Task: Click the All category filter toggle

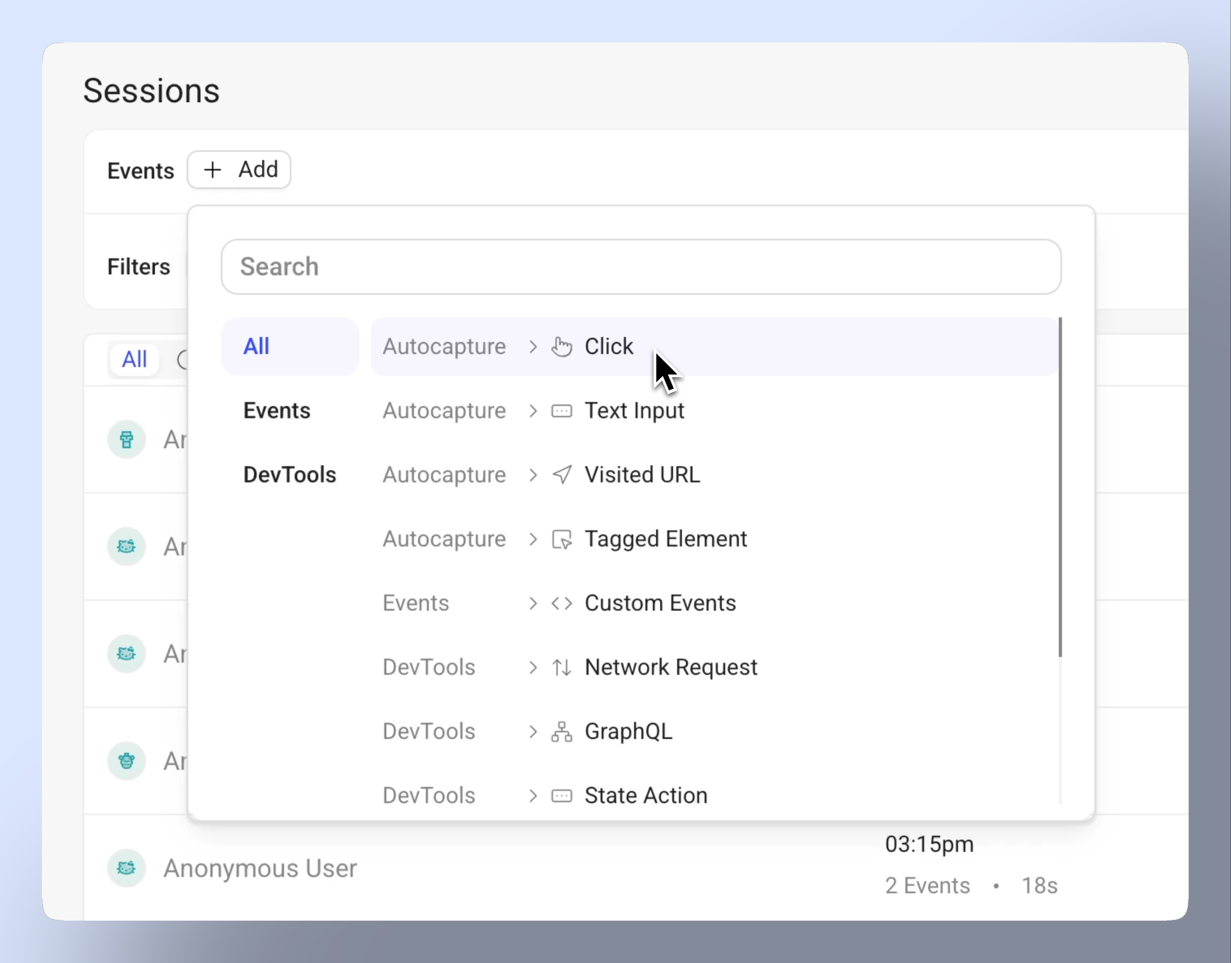Action: [x=256, y=346]
